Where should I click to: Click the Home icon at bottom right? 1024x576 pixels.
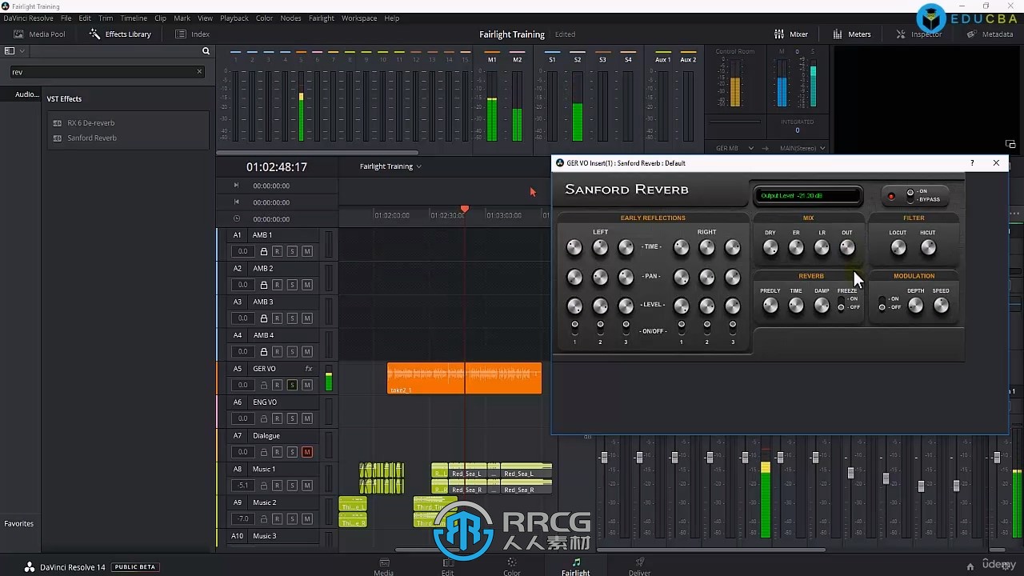(x=970, y=566)
